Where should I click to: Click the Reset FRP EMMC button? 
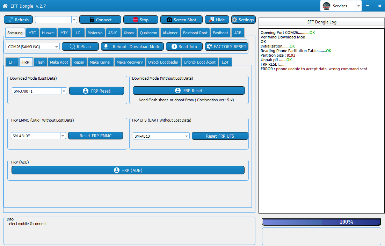pyautogui.click(x=95, y=136)
